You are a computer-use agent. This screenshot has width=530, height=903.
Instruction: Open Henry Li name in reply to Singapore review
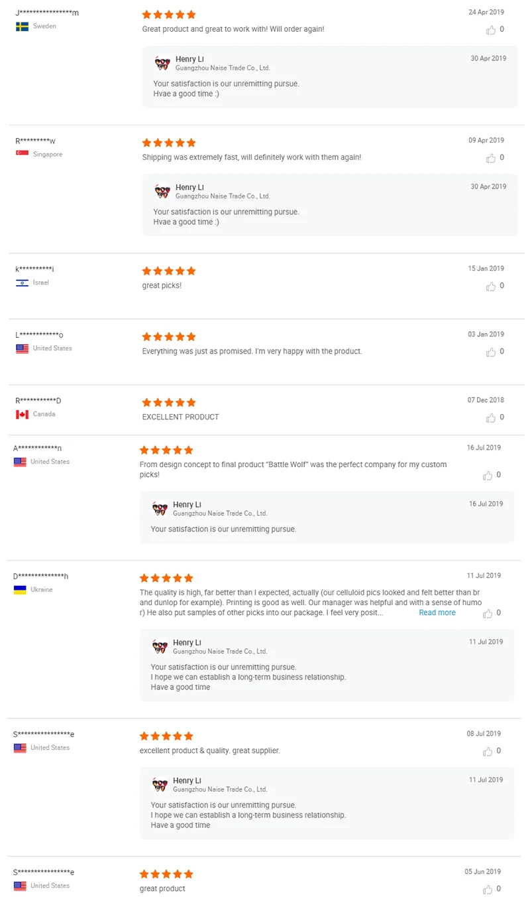[189, 188]
